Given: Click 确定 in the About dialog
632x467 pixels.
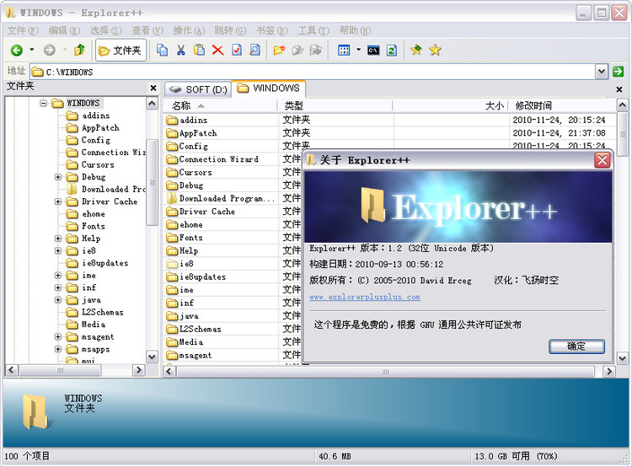Looking at the screenshot, I should tap(576, 346).
